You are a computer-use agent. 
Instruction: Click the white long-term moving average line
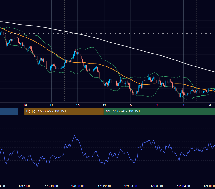tap(104, 41)
